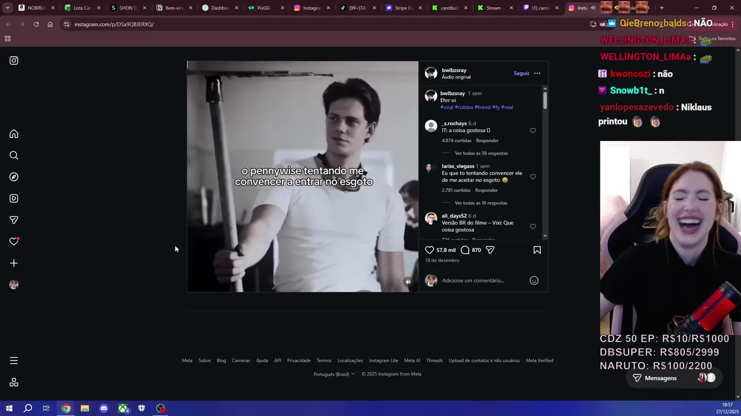This screenshot has width=741, height=416.
Task: Open Discord from taskbar
Action: coord(104,408)
